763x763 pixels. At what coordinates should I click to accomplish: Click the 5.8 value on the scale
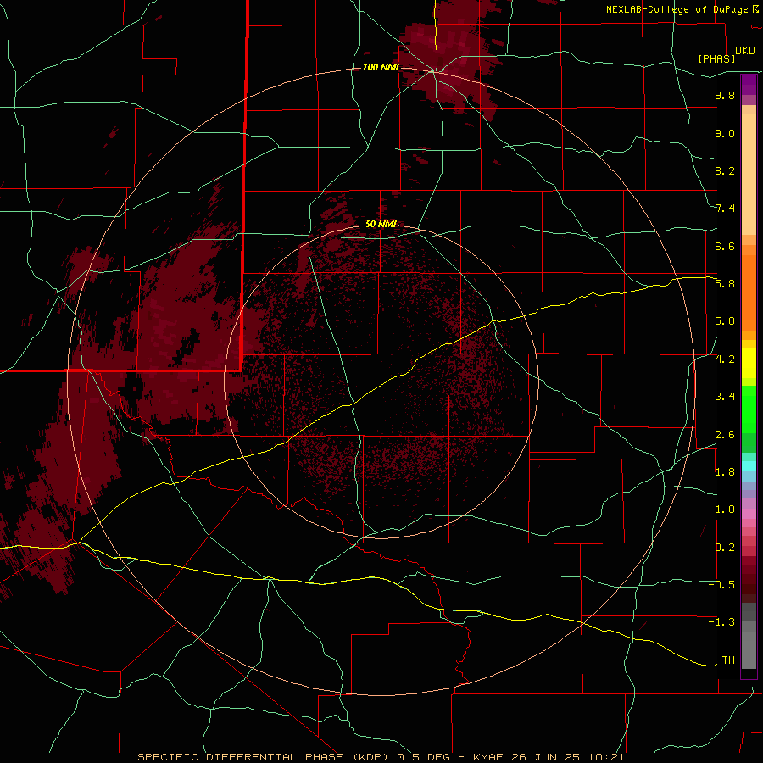coord(725,284)
